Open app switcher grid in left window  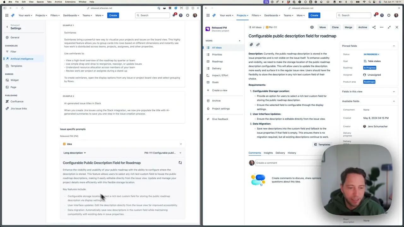point(7,15)
